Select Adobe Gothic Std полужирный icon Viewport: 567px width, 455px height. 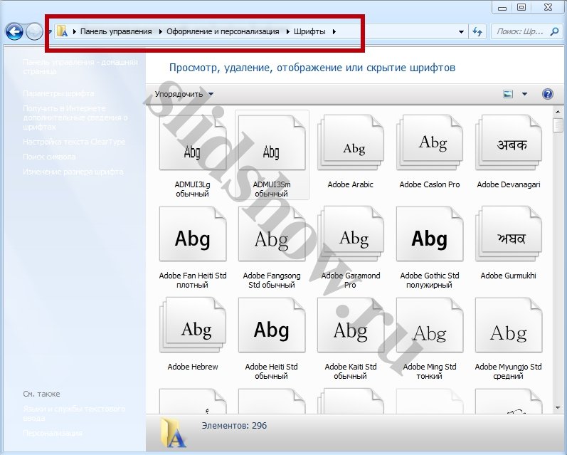pos(430,234)
